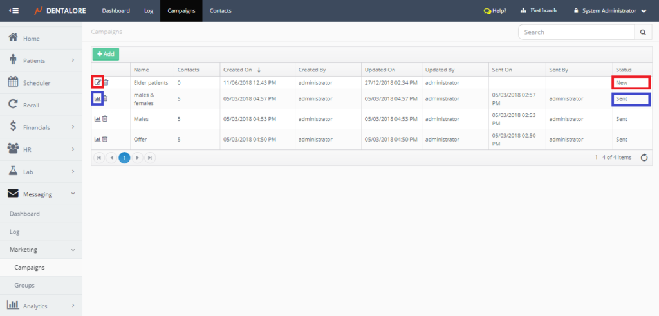Open Help from the top bar
Image resolution: width=659 pixels, height=316 pixels.
(x=495, y=11)
